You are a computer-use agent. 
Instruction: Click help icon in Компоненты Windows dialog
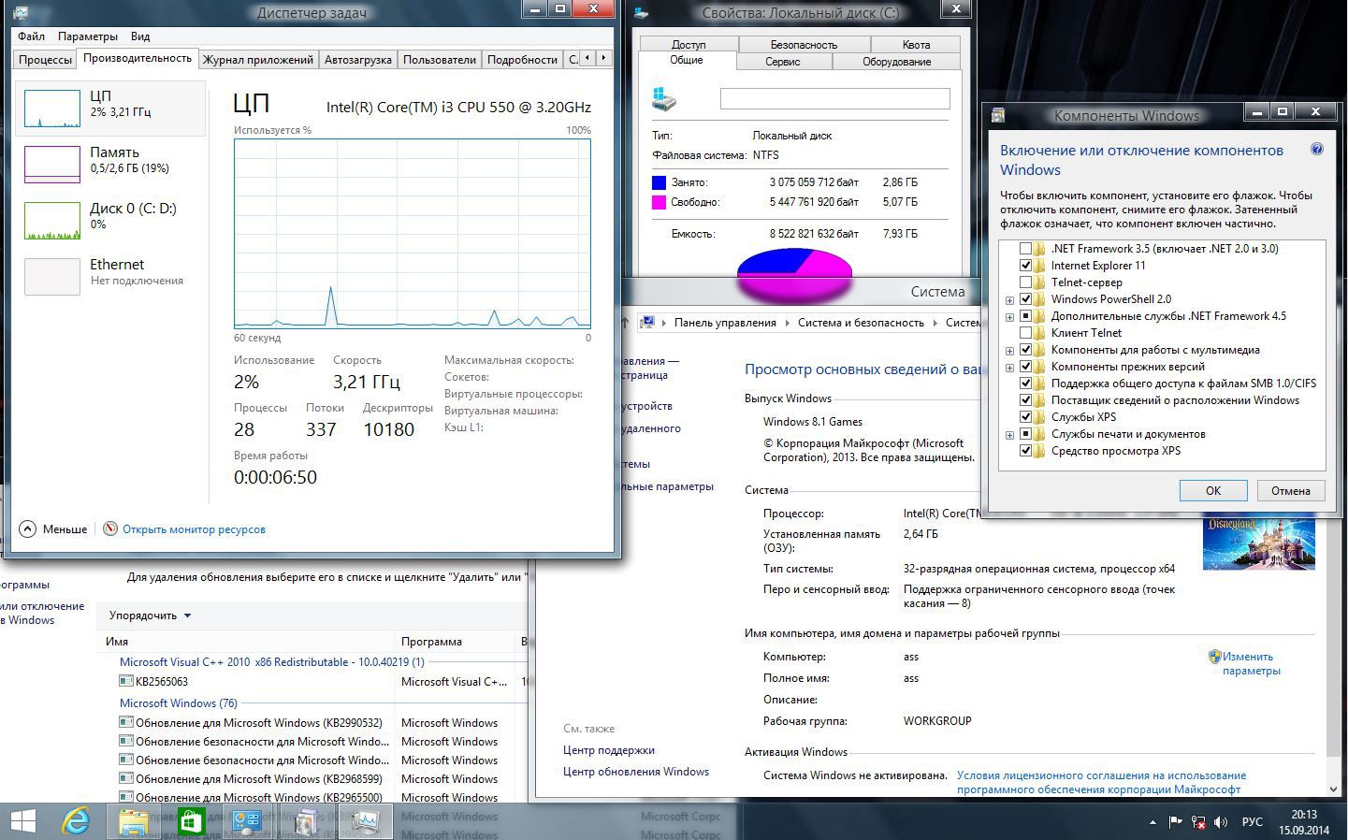[1316, 150]
